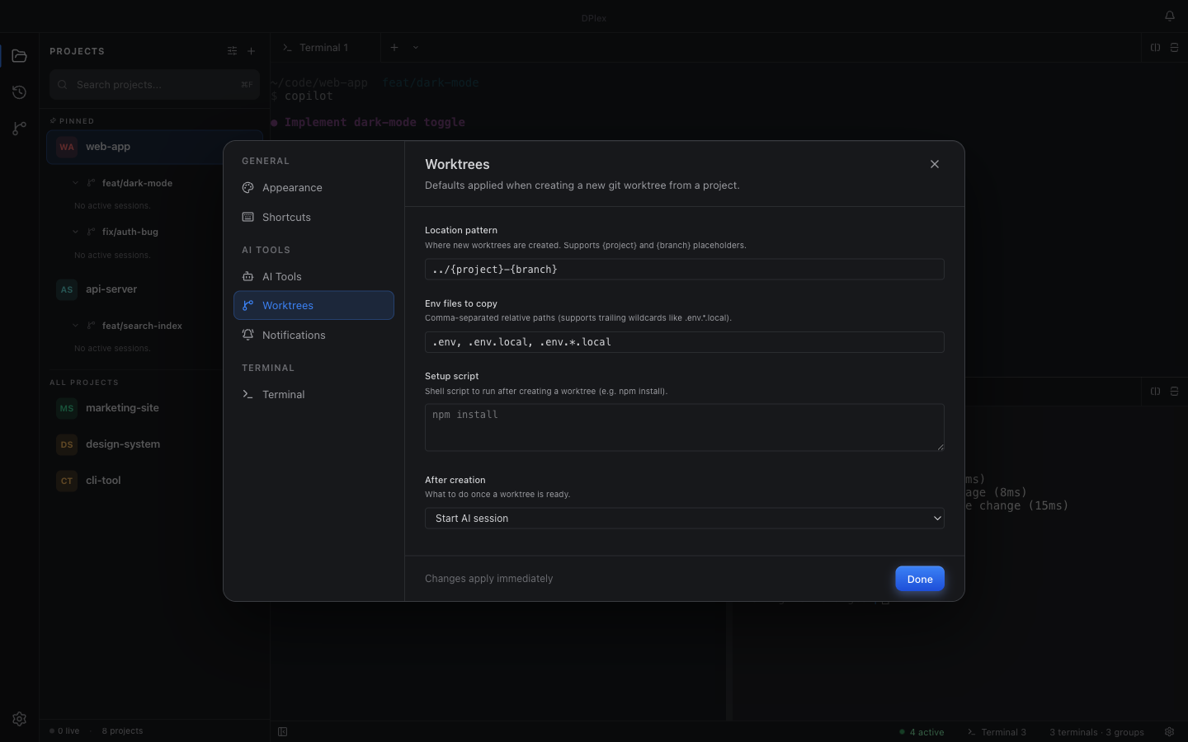
Task: Open settings gear in left sidebar bottom
Action: coord(19,719)
